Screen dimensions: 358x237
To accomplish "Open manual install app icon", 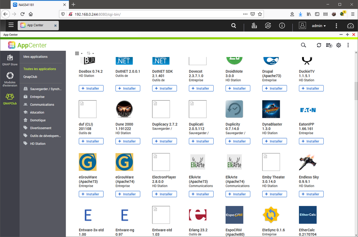I will point(329,45).
